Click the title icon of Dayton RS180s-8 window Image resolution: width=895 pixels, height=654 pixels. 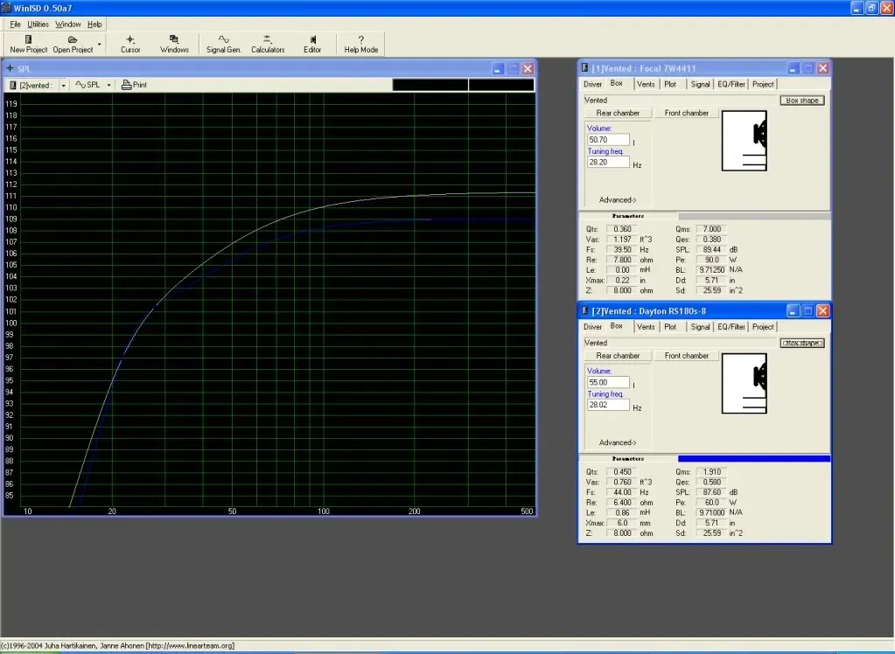(x=584, y=310)
